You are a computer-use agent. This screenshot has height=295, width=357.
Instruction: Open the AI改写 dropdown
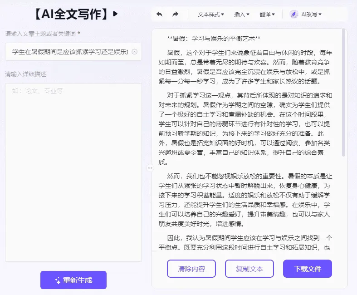[x=311, y=15]
